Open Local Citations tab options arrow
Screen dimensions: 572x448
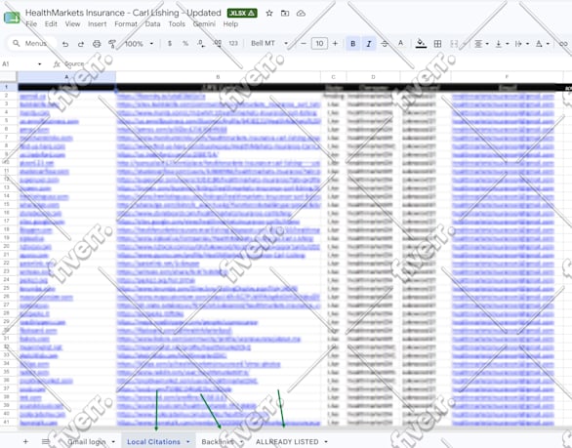coord(187,442)
